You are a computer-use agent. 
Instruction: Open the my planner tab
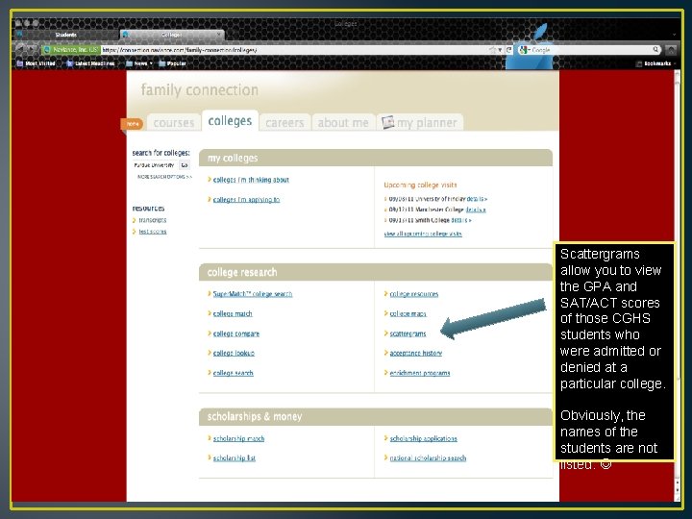click(x=420, y=123)
